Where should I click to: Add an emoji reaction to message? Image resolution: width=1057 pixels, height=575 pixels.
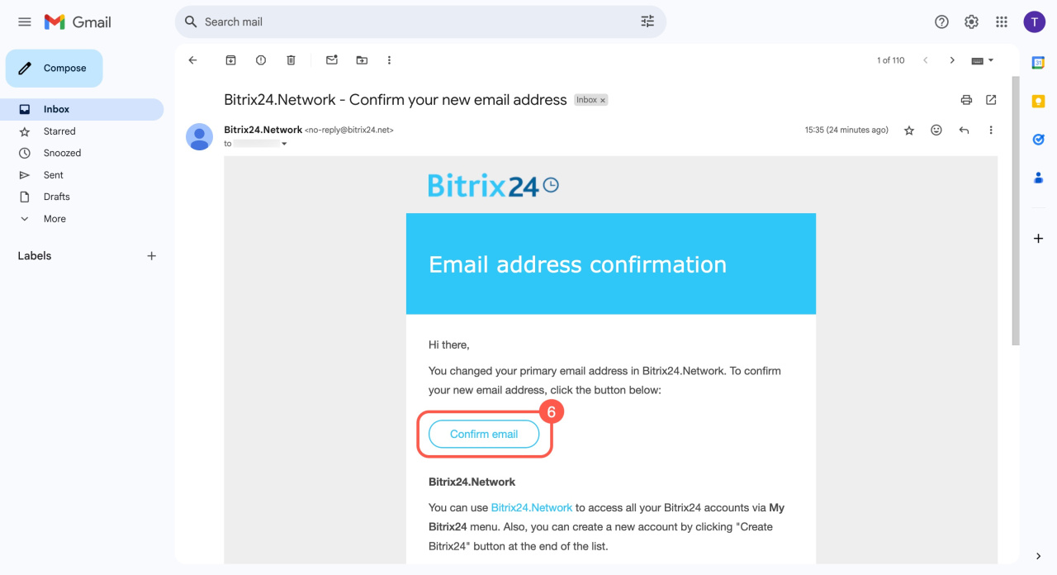click(936, 131)
